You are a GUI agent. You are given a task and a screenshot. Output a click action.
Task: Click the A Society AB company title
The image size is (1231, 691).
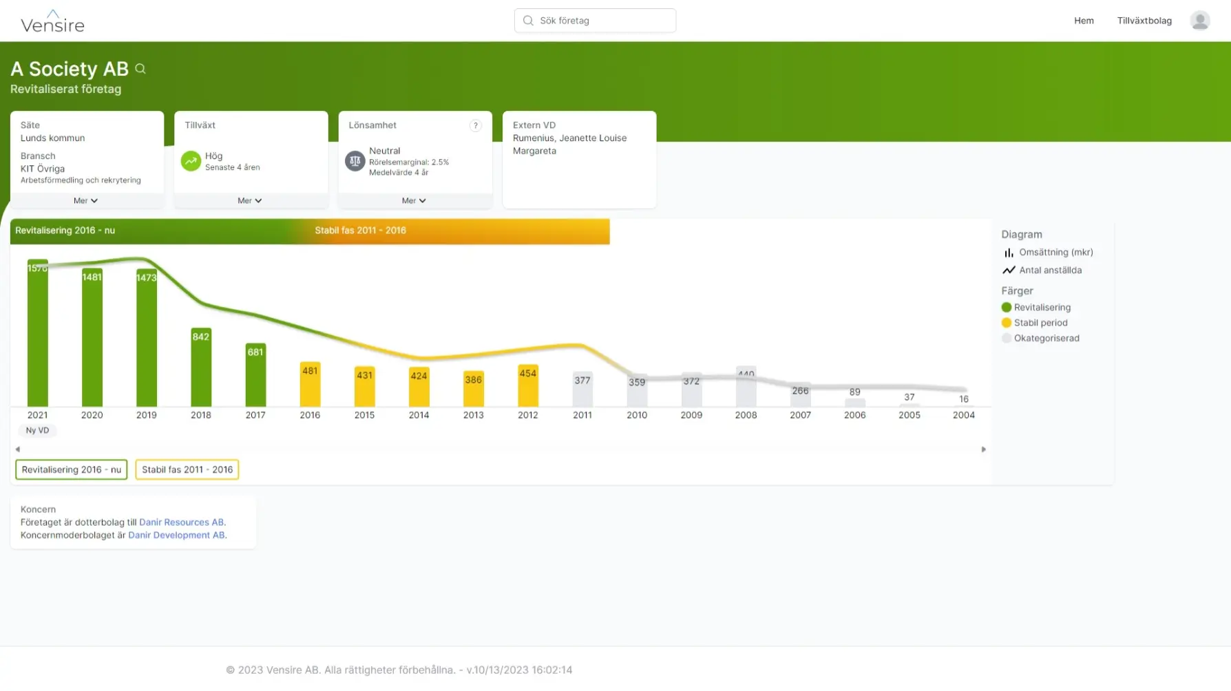point(70,69)
